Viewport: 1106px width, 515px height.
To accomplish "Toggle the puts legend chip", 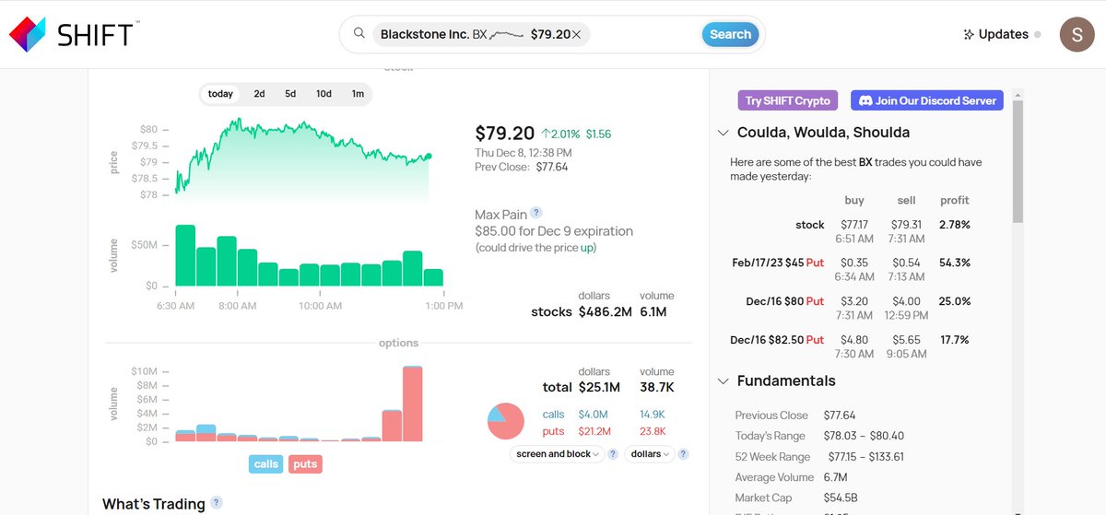I will click(x=305, y=464).
